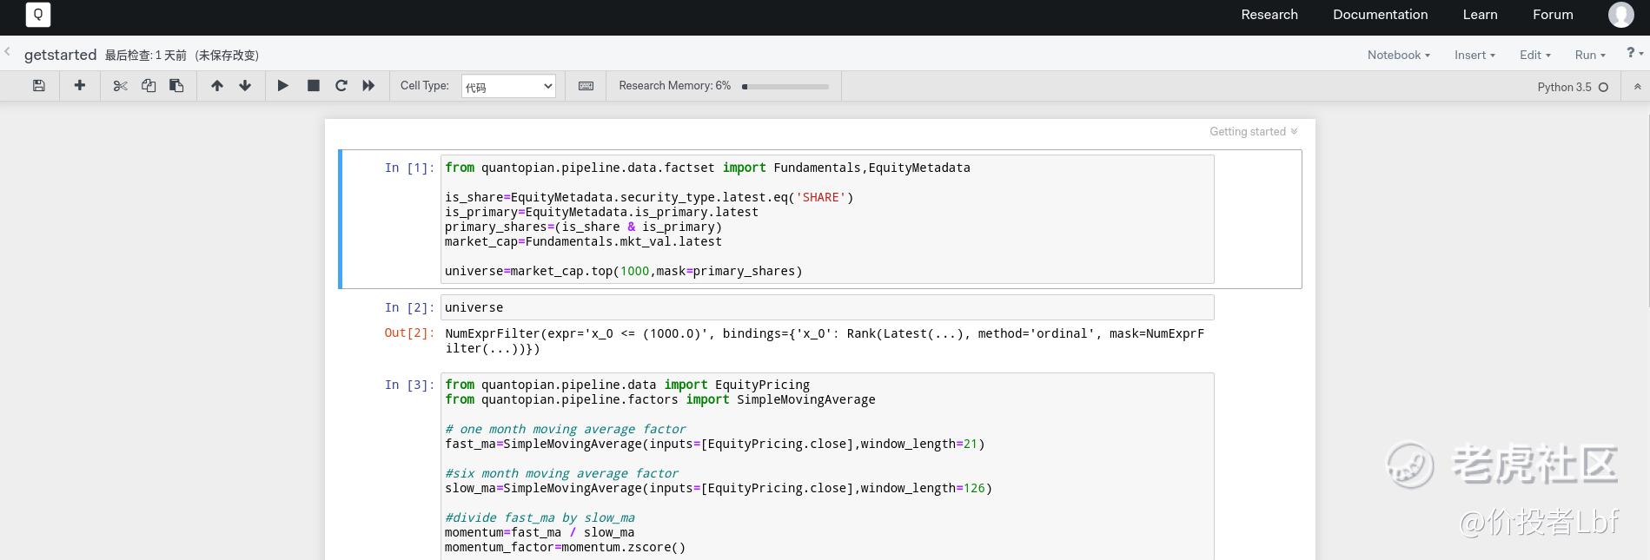Click the Research Memory usage bar
1650x560 pixels.
point(785,86)
